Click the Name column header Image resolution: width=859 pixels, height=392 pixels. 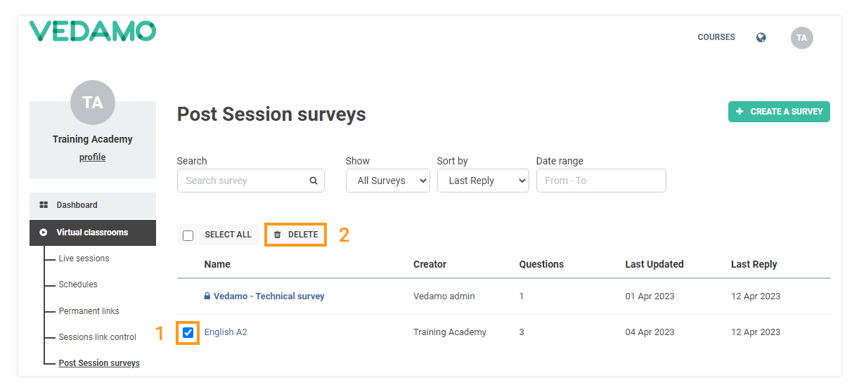coord(217,265)
